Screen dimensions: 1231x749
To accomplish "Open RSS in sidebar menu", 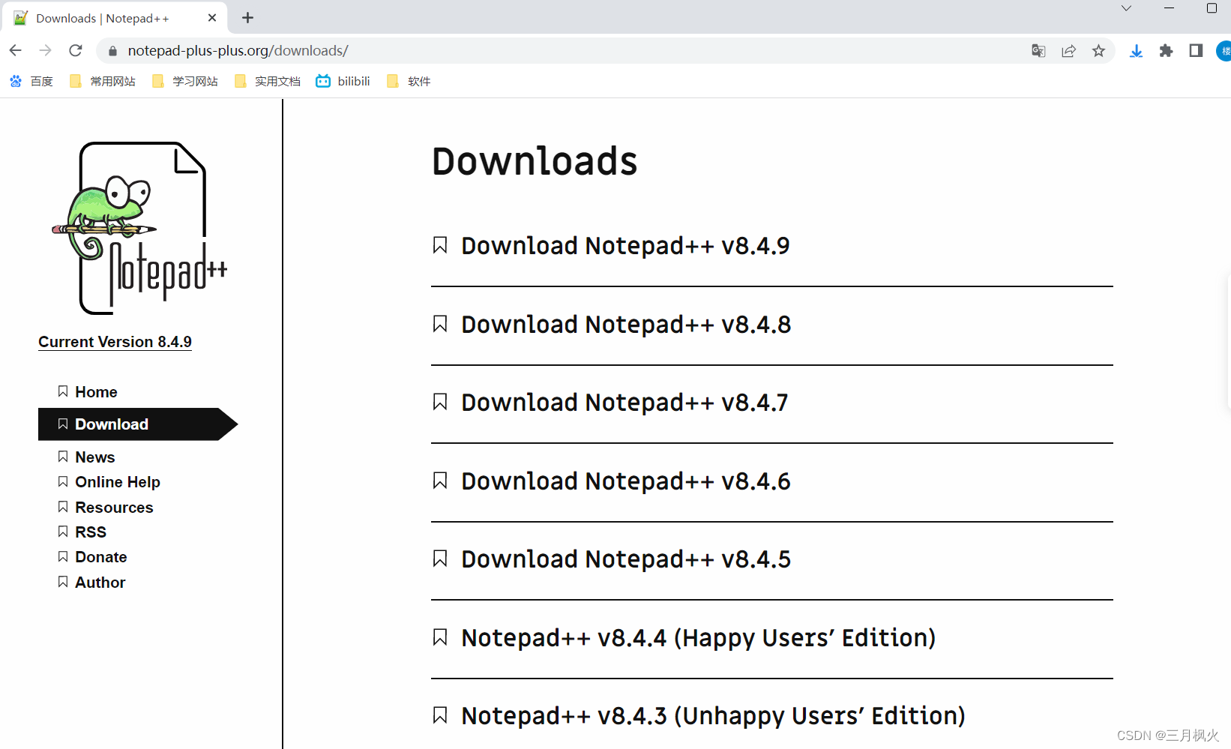I will coord(91,532).
